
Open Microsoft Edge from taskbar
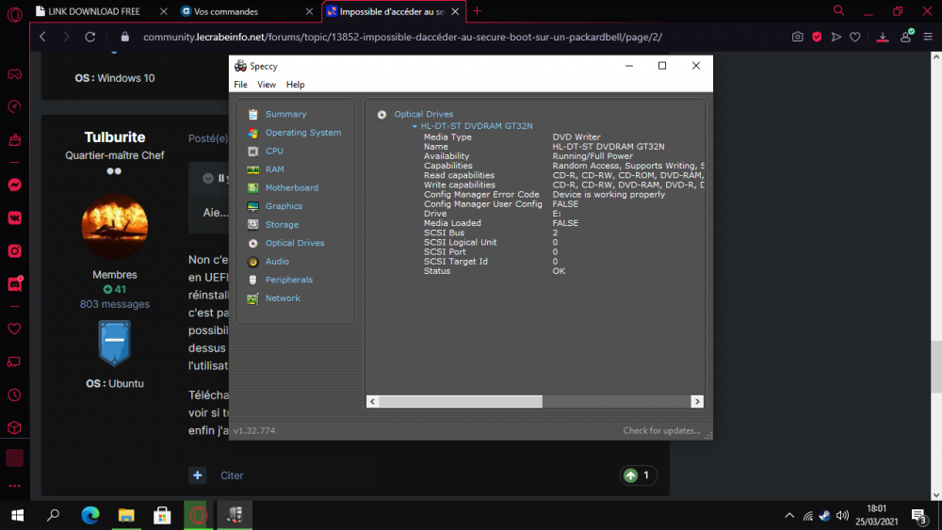point(90,515)
